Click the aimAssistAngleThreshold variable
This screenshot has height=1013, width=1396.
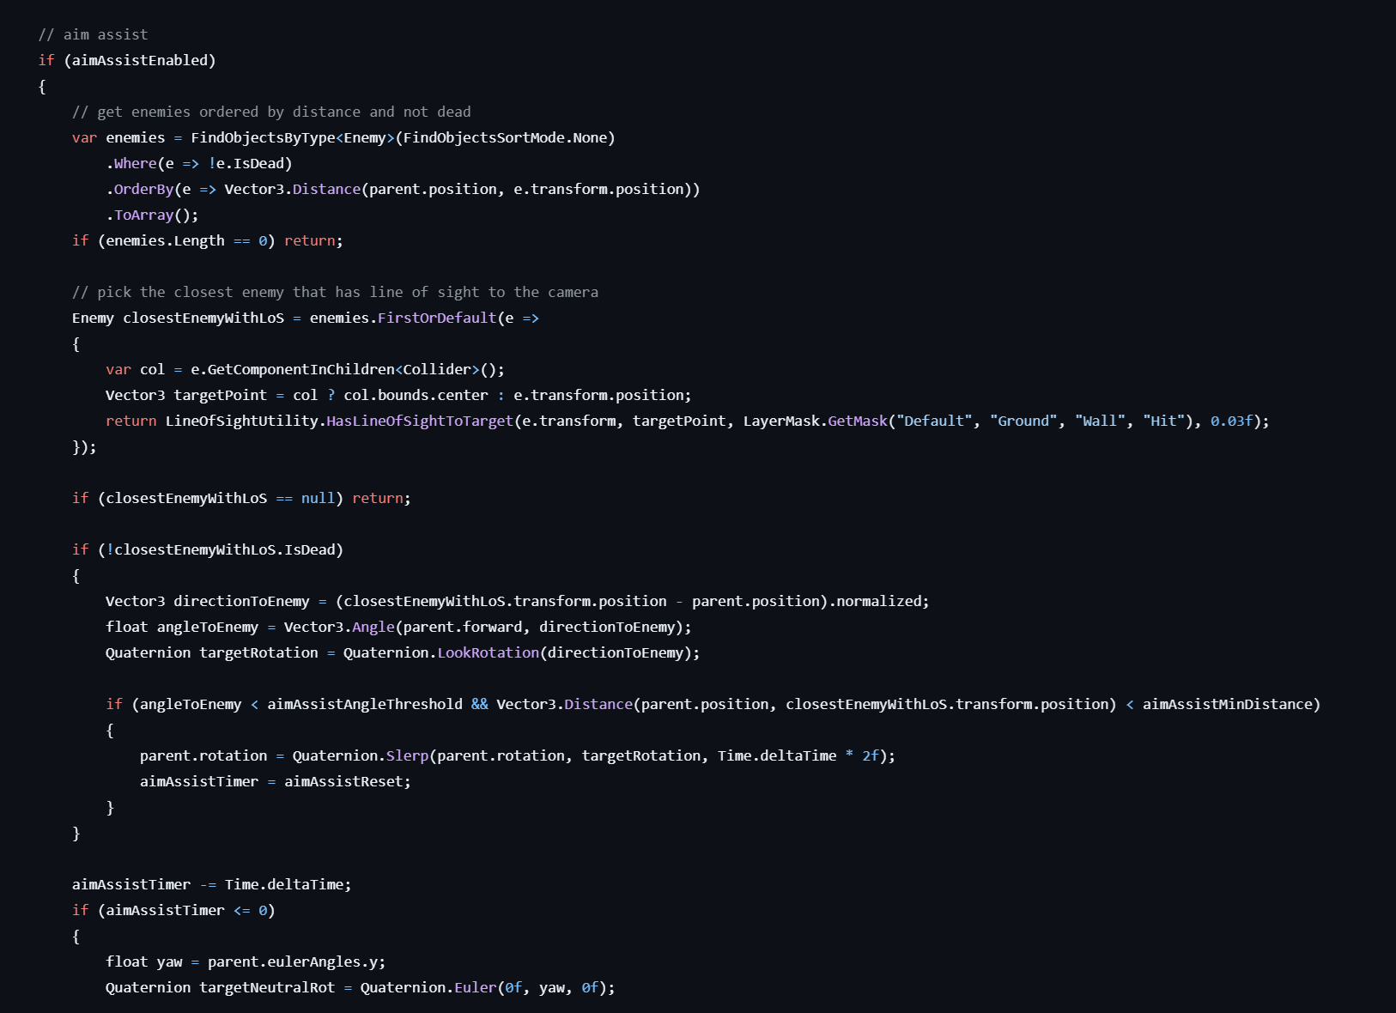364,704
